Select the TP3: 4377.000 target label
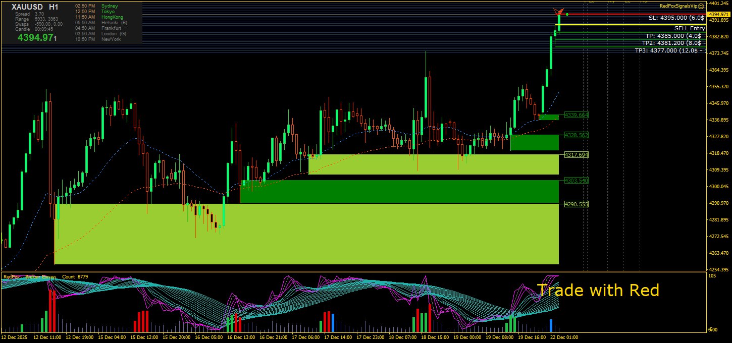This screenshot has height=343, width=732. 670,50
